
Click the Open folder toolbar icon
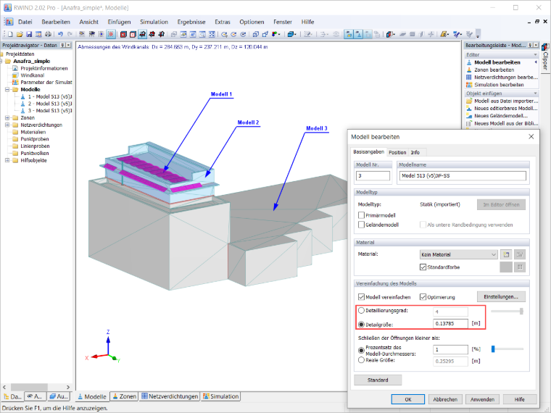[x=20, y=34]
